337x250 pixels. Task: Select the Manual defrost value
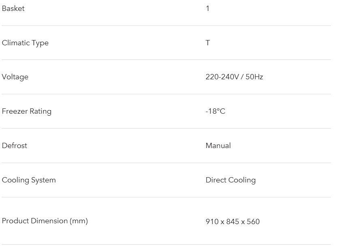[x=218, y=146]
